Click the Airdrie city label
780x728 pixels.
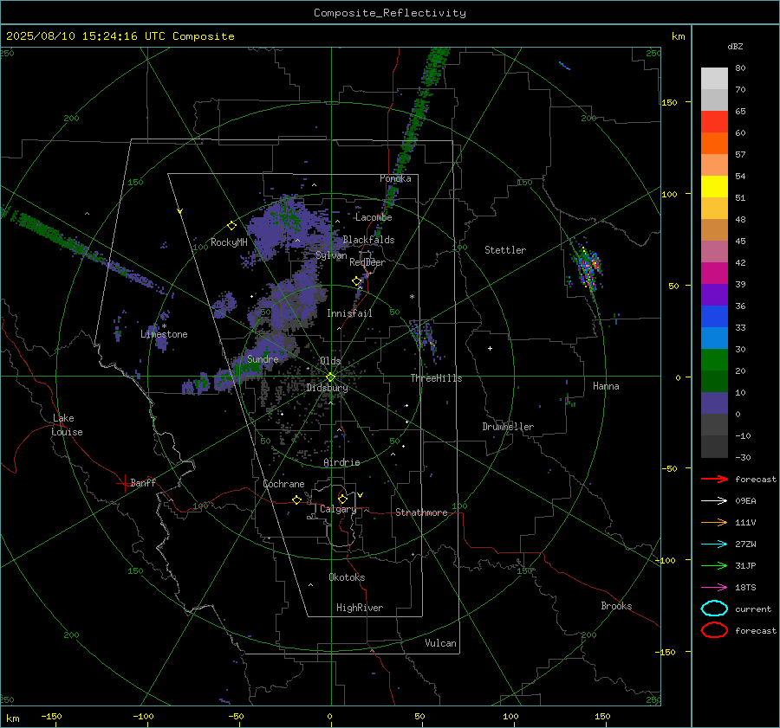tap(341, 462)
